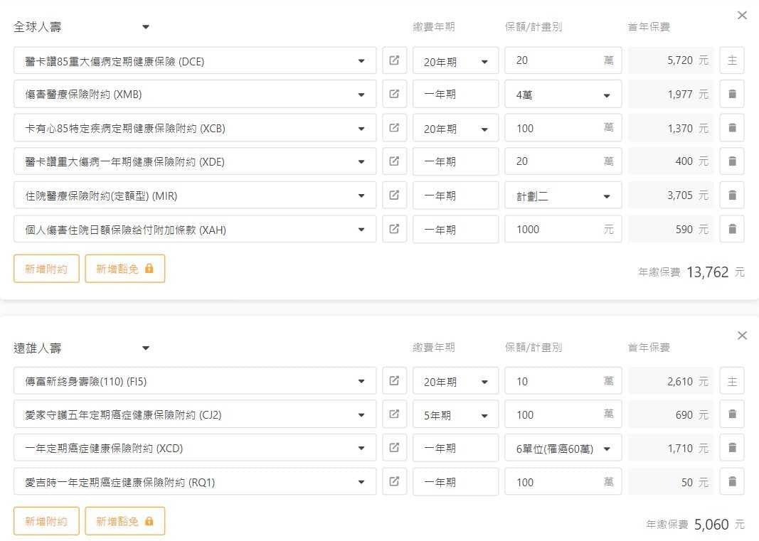Delete the 愛家守護五年定期癌症 (CJ2) rider

[732, 414]
